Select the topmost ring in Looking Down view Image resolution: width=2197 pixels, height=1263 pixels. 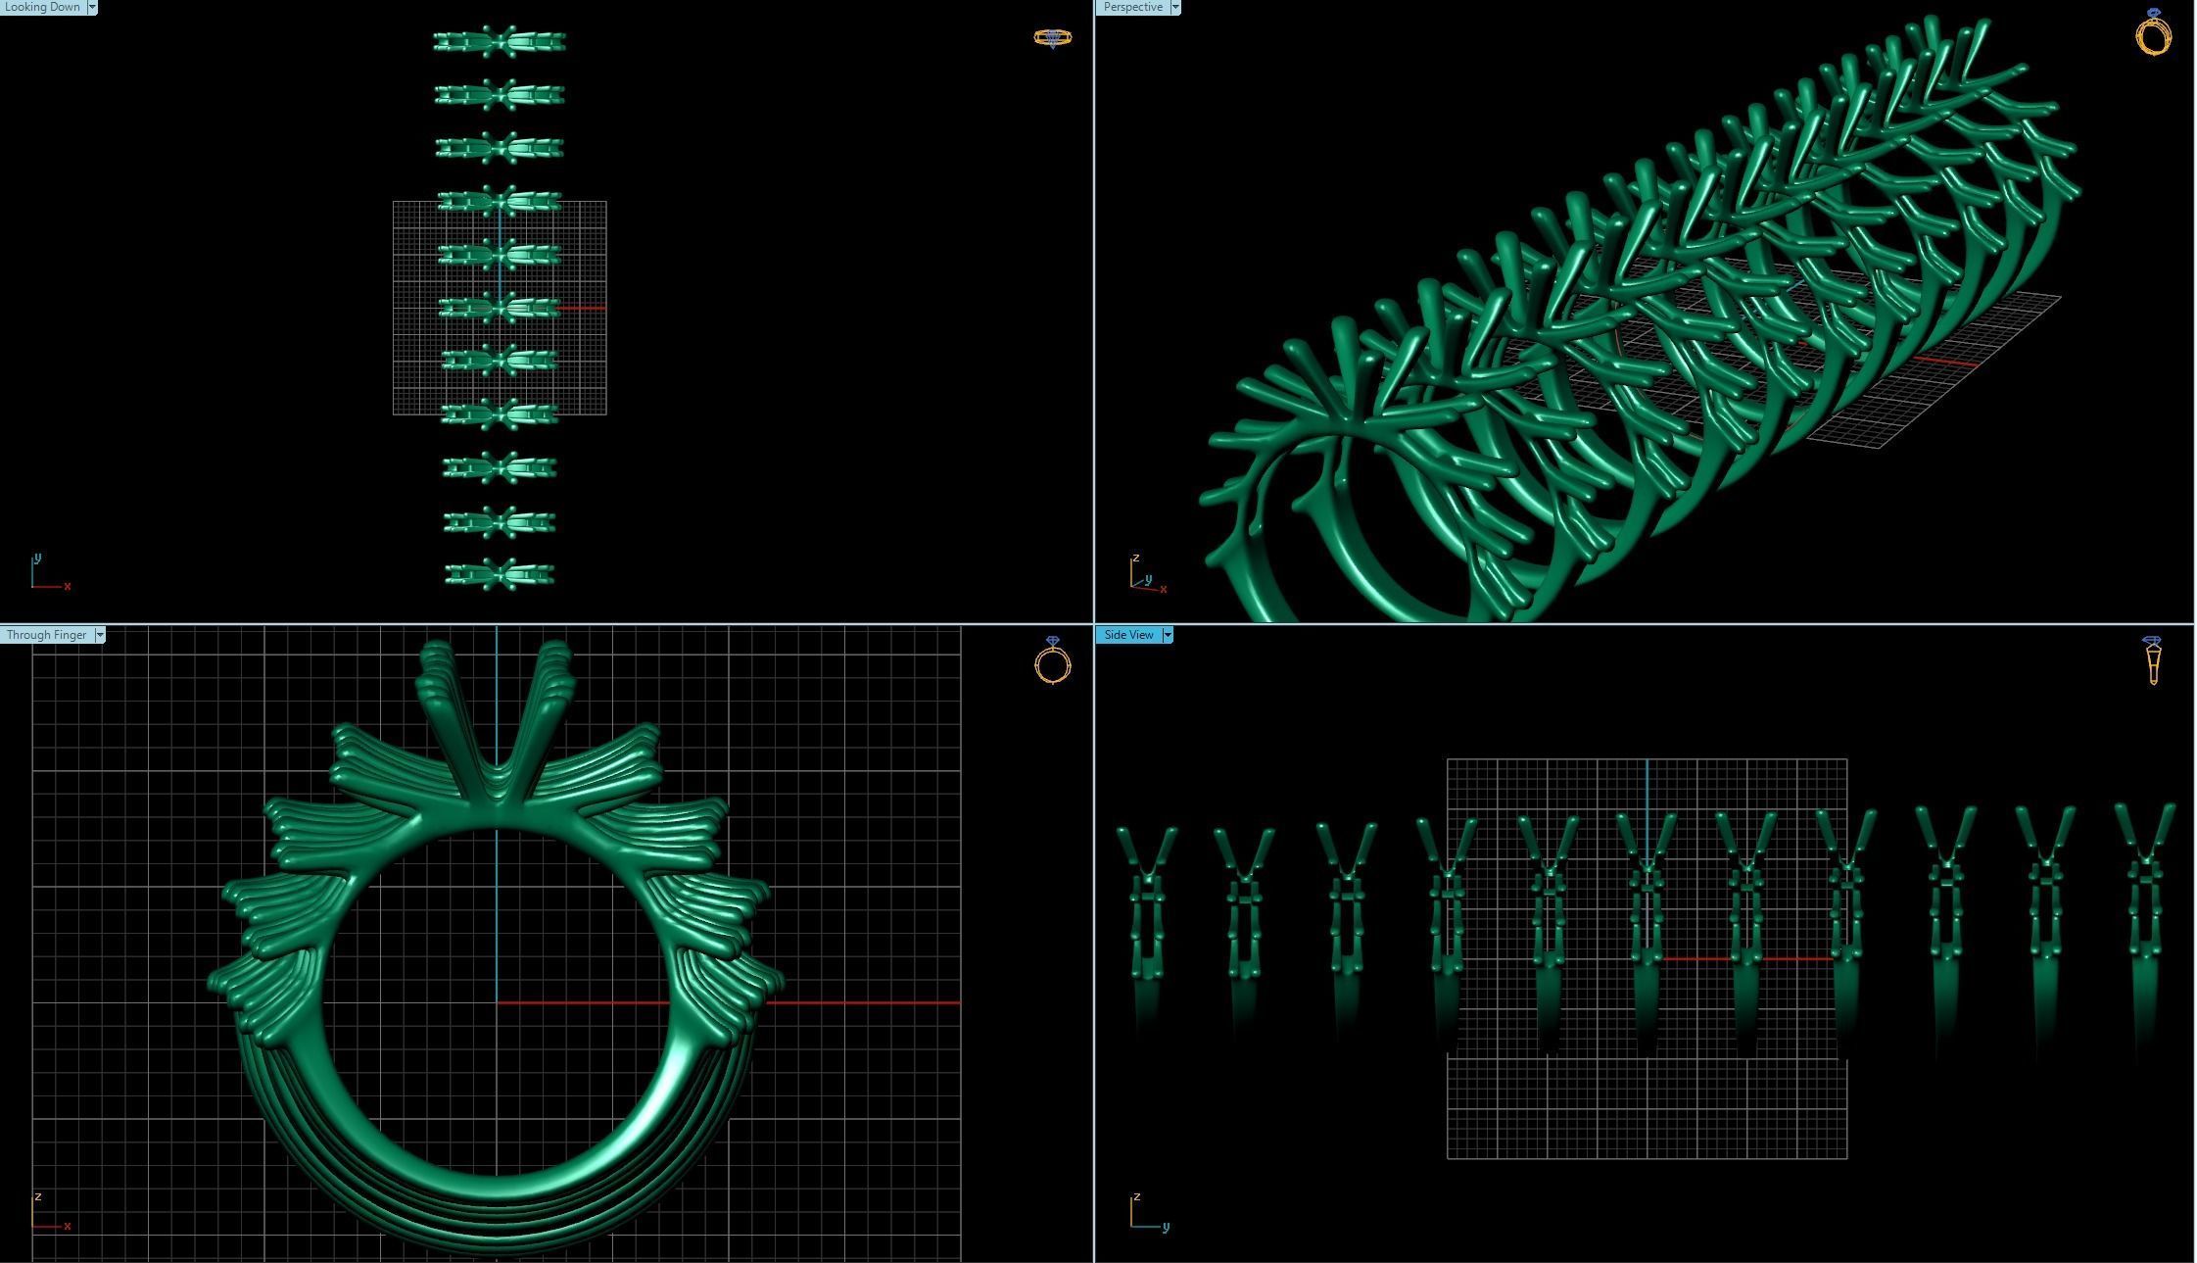coord(500,42)
